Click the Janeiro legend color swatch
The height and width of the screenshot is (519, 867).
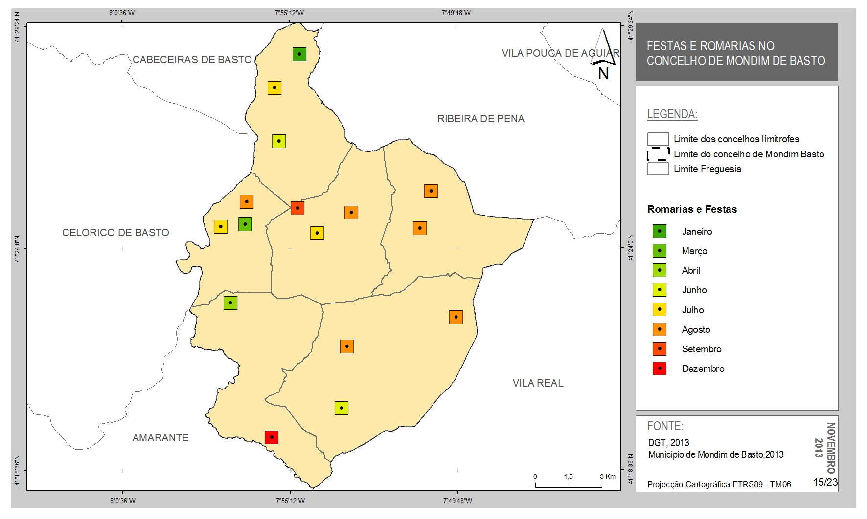pyautogui.click(x=660, y=231)
